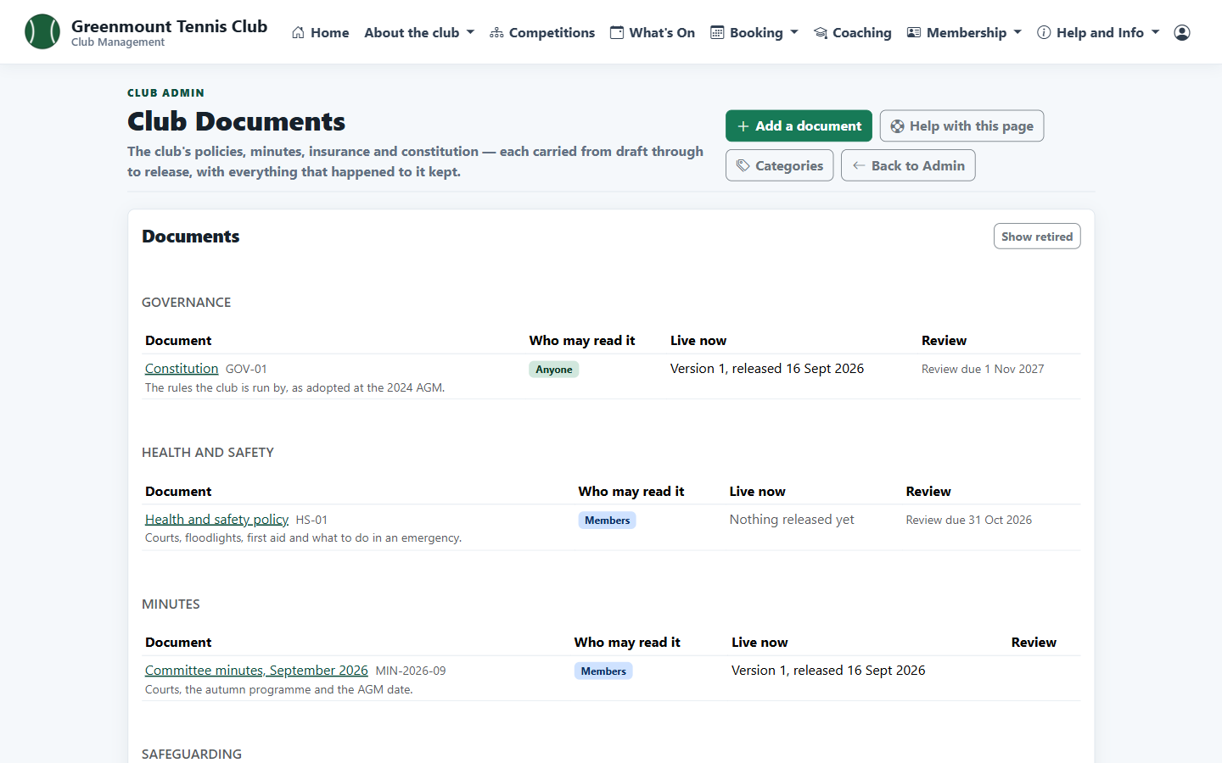This screenshot has height=763, width=1222.
Task: Click the Documents card heading
Action: [x=191, y=237]
